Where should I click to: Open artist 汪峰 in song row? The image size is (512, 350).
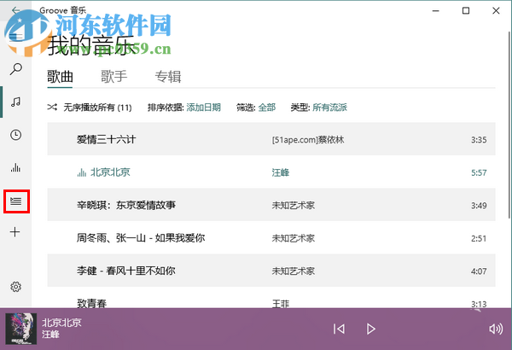[x=281, y=172]
